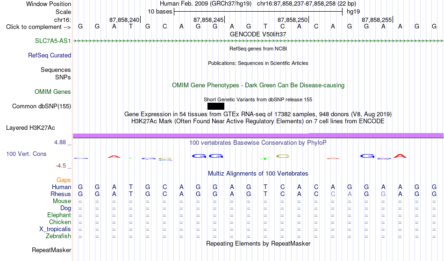Click the 'GG' conservation logo letters
Image resolution: width=444 pixels, height=261 pixels.
coord(208,156)
